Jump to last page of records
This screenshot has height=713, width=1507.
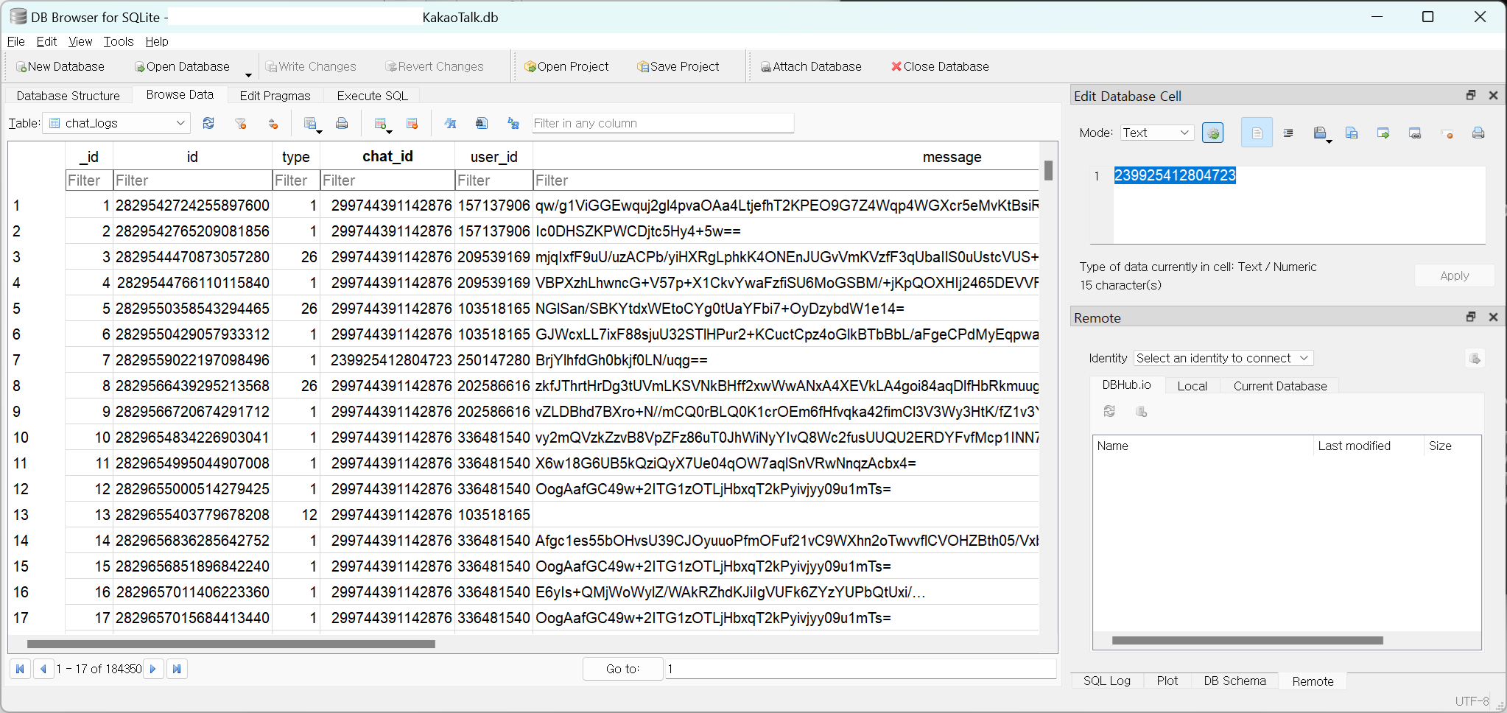pos(177,669)
